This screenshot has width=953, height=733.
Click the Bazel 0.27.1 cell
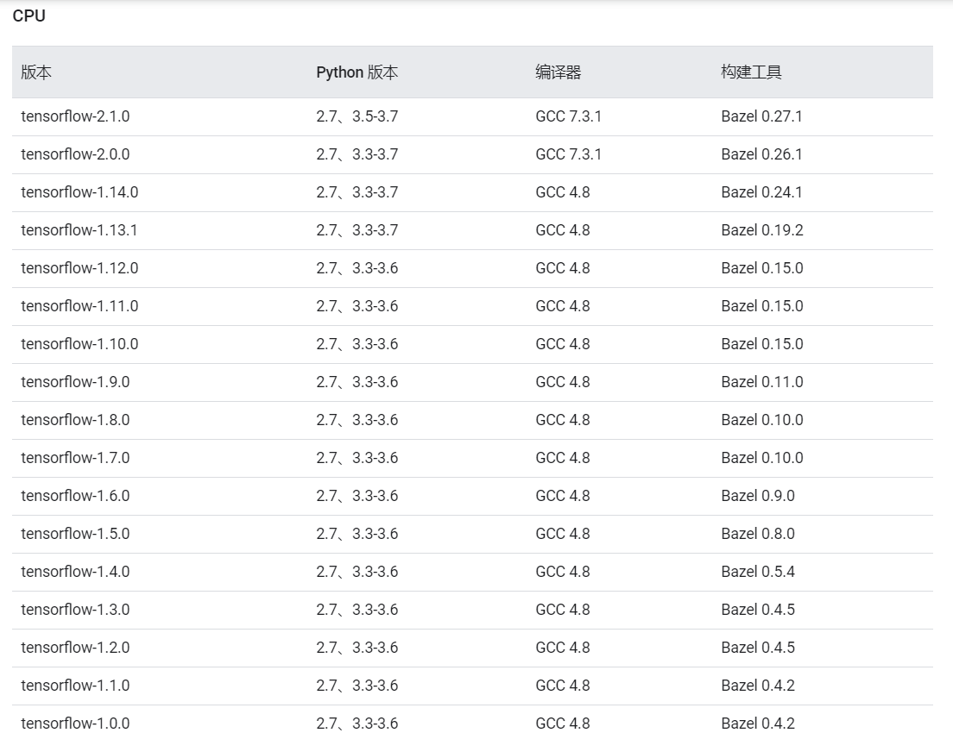point(761,116)
